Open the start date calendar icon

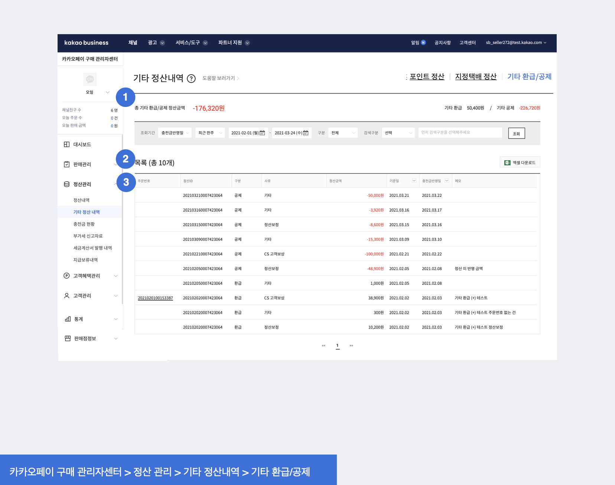tap(262, 133)
